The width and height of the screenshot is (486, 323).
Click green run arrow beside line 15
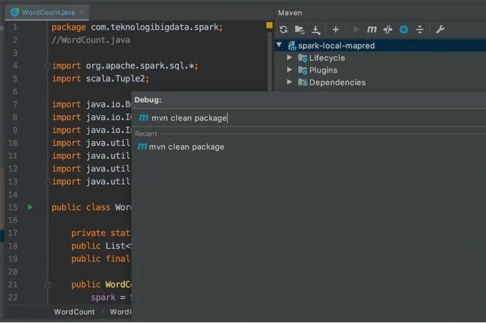(x=30, y=208)
